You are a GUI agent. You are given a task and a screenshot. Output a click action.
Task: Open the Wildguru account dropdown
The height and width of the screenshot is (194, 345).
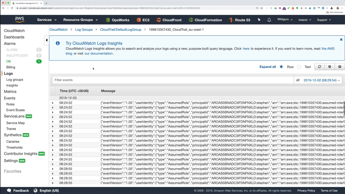[285, 20]
